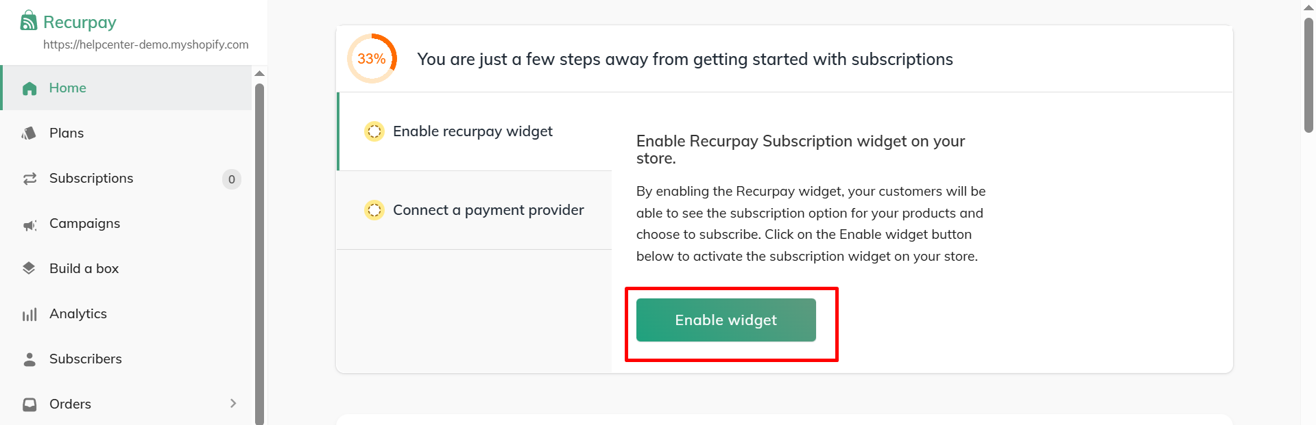Select the Connect a payment provider step
The image size is (1316, 425).
488,210
